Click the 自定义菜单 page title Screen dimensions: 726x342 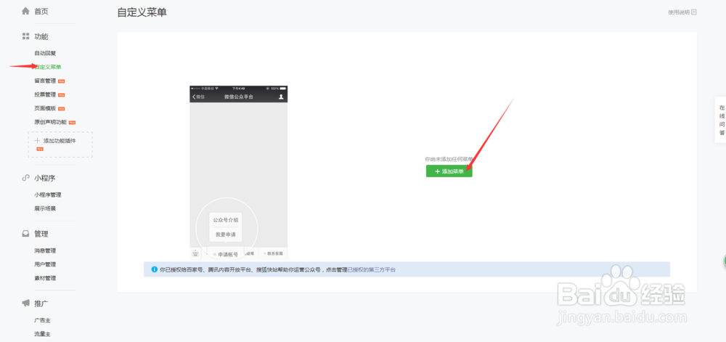tap(142, 12)
